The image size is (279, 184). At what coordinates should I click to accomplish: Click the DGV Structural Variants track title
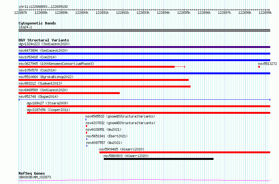(44, 40)
